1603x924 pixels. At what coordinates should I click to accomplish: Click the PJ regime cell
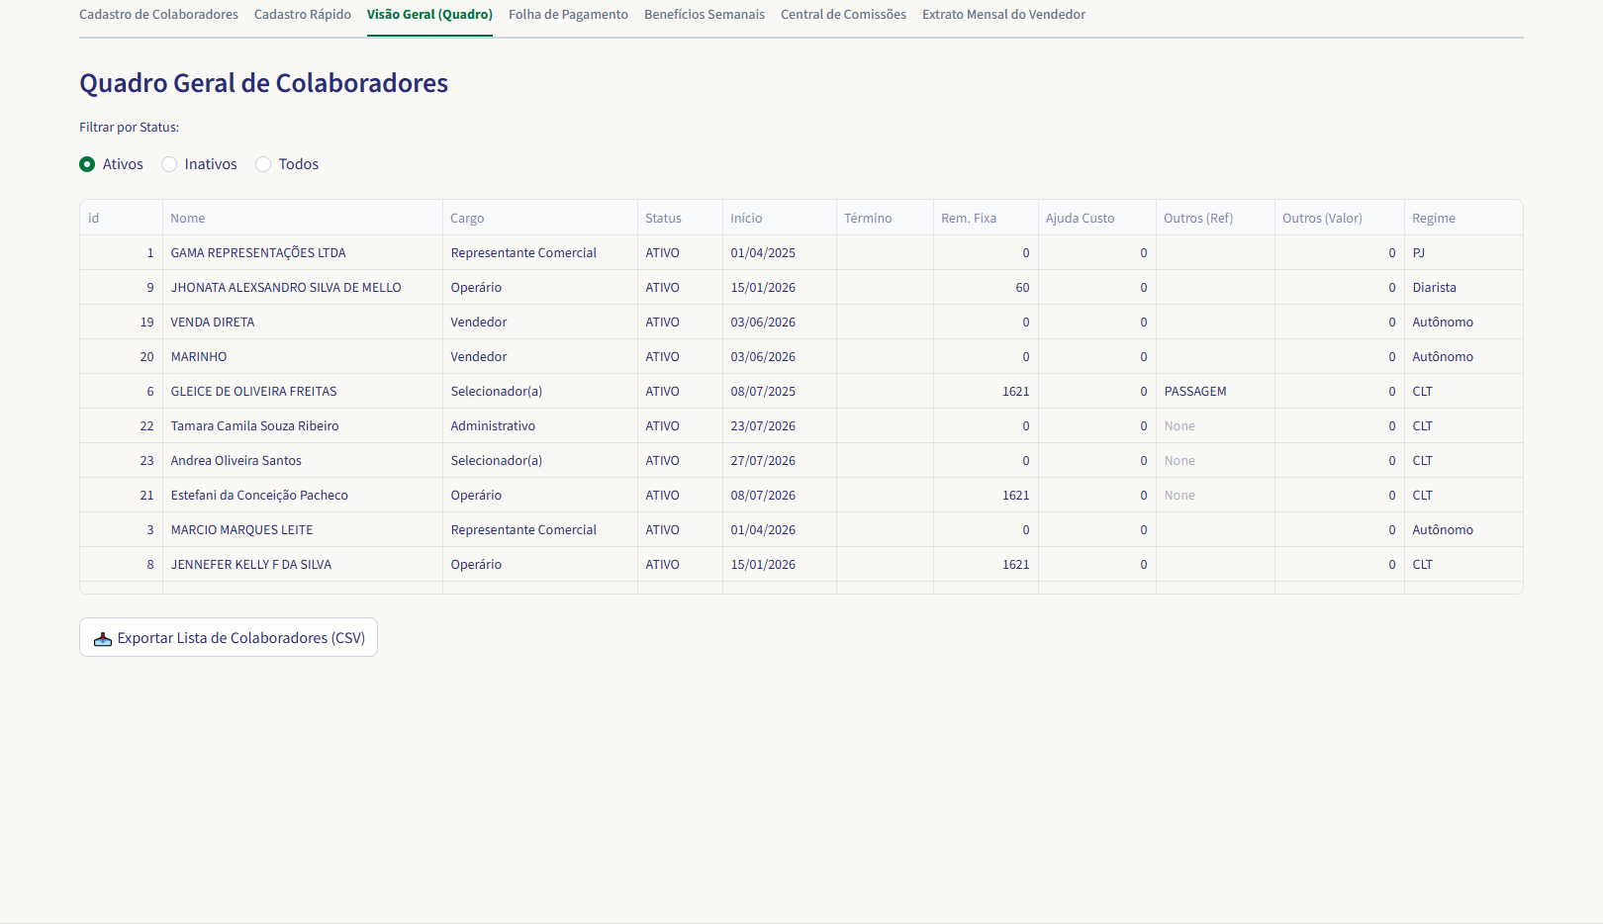(1463, 252)
